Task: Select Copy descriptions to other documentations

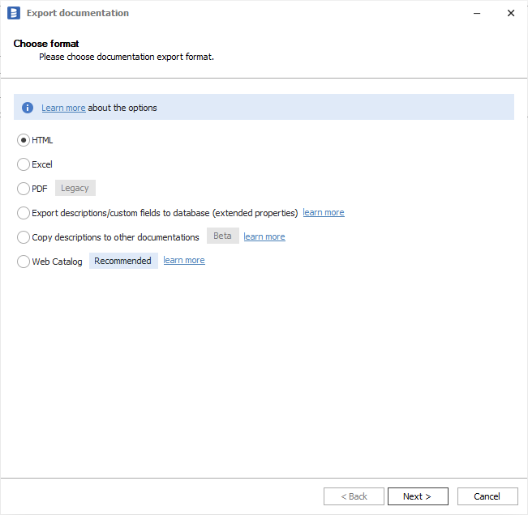Action: (24, 237)
